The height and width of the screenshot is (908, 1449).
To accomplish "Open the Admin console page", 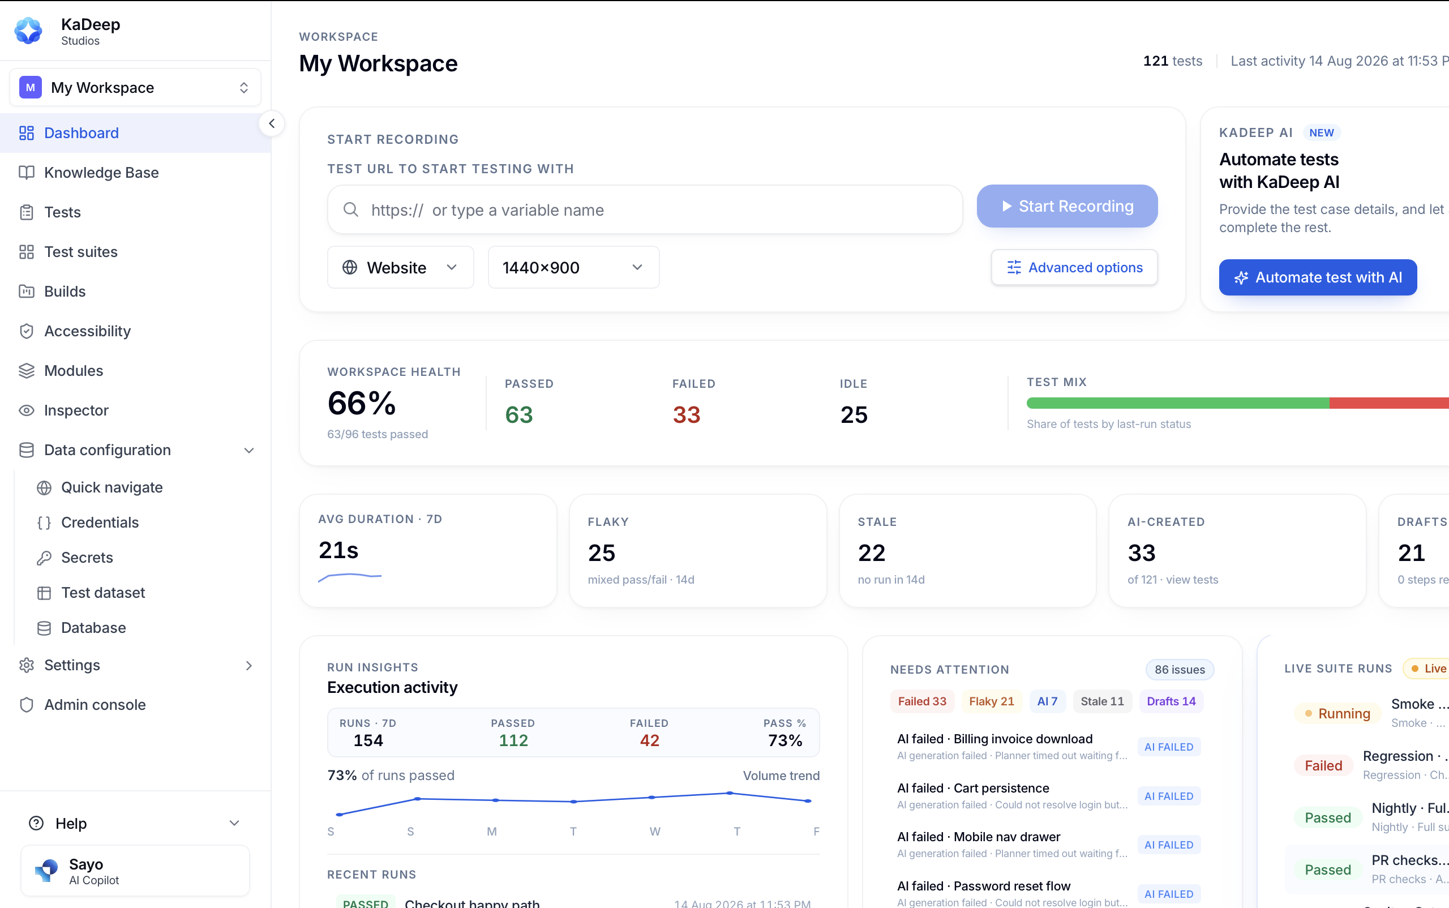I will tap(135, 704).
